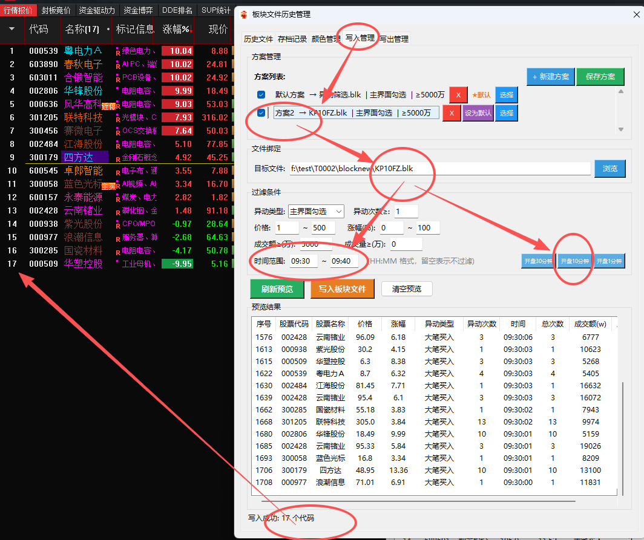Remove 方案2 using its red X button

tap(452, 113)
